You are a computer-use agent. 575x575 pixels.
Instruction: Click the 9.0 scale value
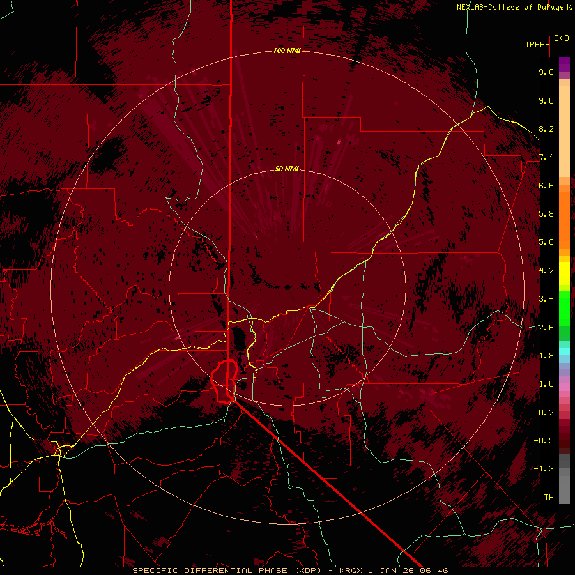546,100
